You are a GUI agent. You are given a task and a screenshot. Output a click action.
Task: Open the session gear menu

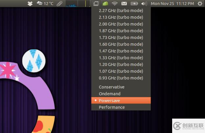pos(200,4)
